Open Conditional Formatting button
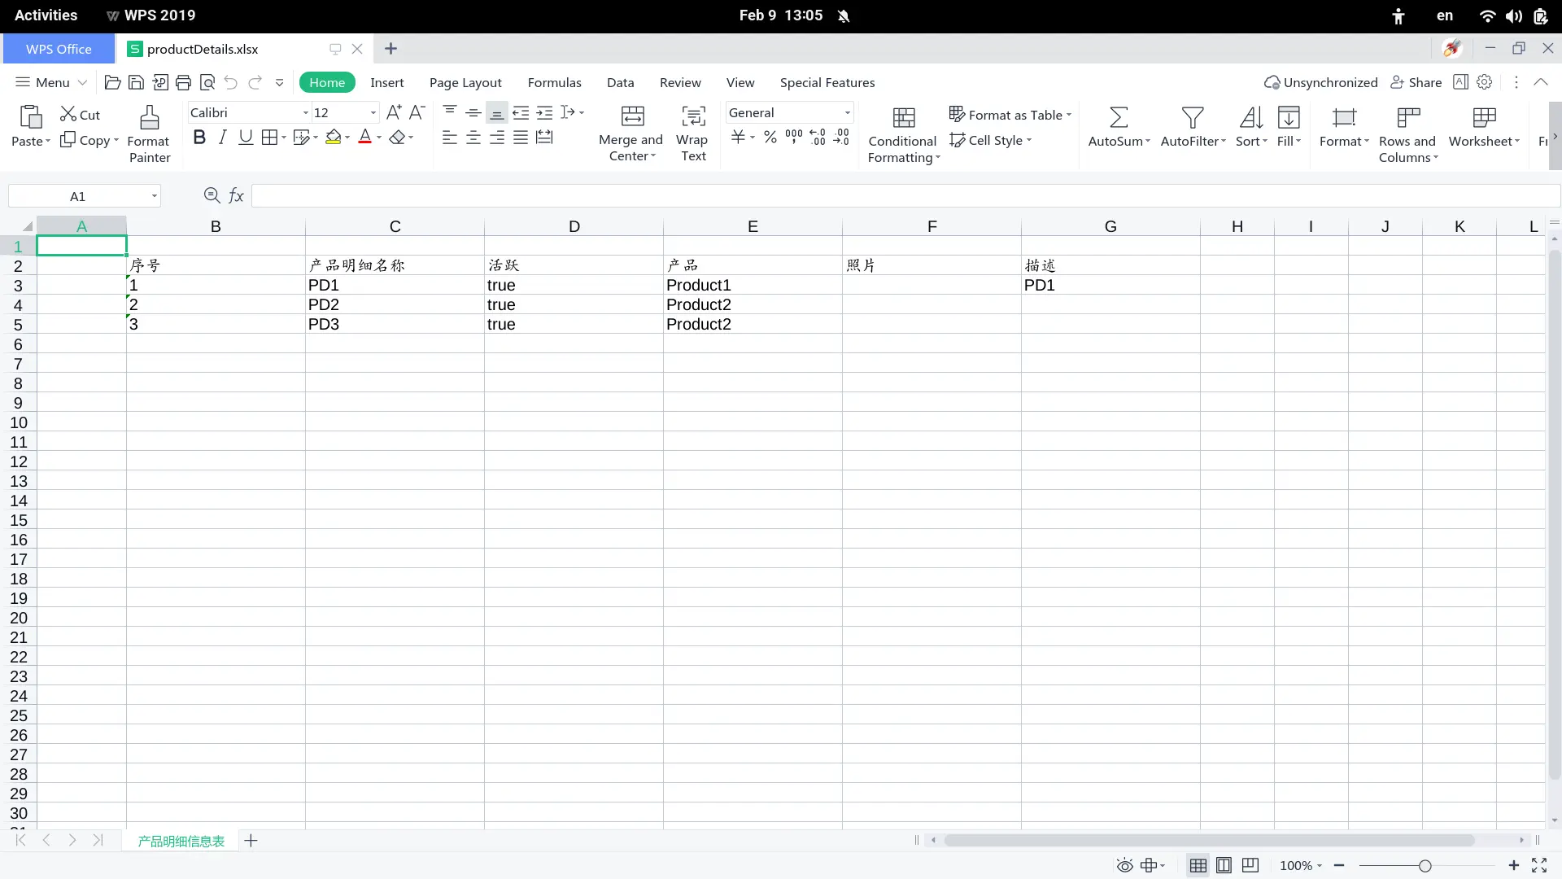 click(x=903, y=136)
